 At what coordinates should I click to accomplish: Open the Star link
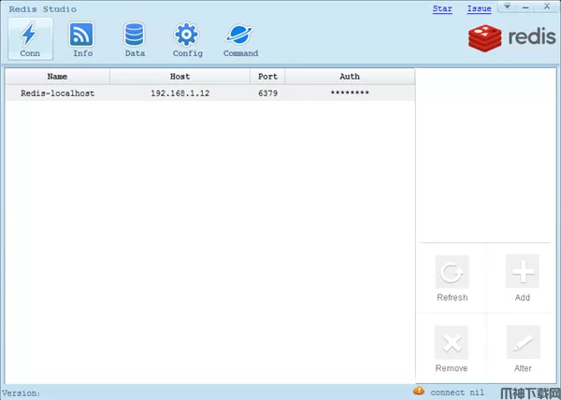442,8
